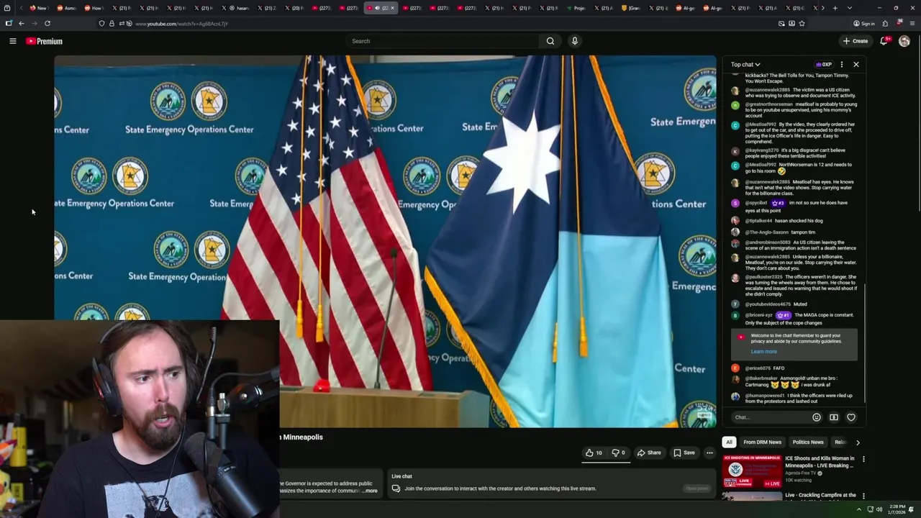Click the Learn more chat guidelines link
The image size is (921, 518).
tap(763, 352)
